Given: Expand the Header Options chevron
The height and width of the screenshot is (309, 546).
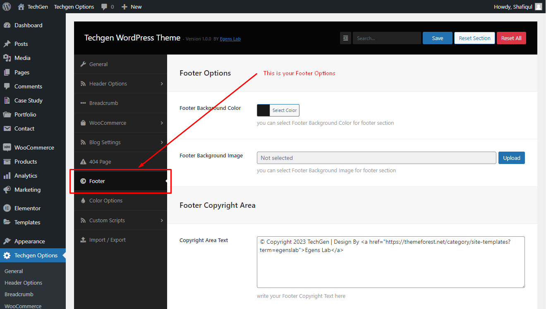Looking at the screenshot, I should [x=162, y=83].
